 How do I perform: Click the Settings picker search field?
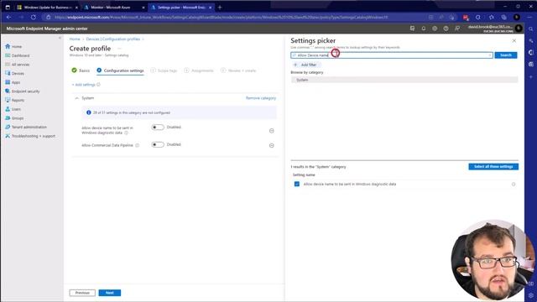coord(392,55)
